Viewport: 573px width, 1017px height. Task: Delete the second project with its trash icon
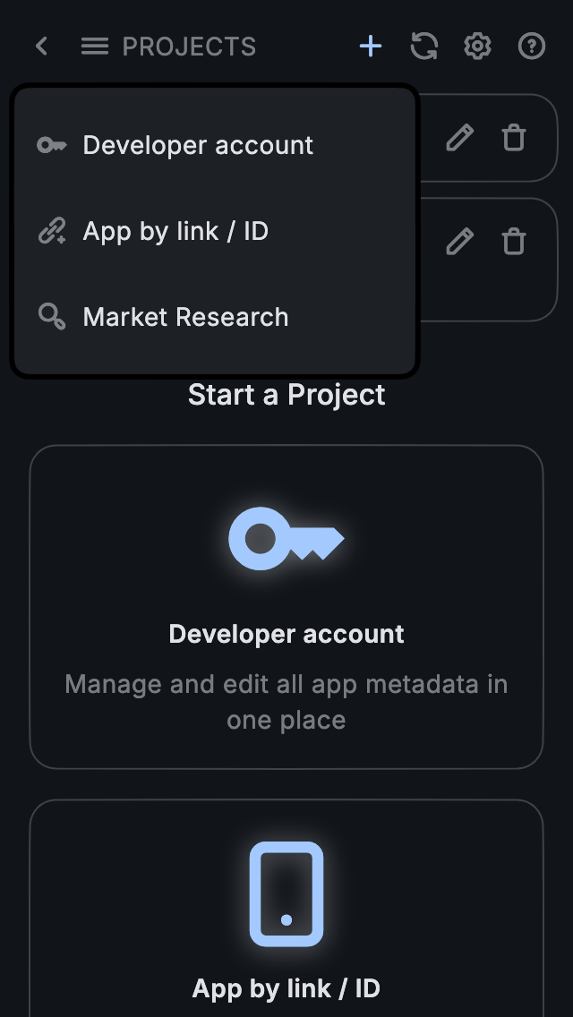point(514,242)
